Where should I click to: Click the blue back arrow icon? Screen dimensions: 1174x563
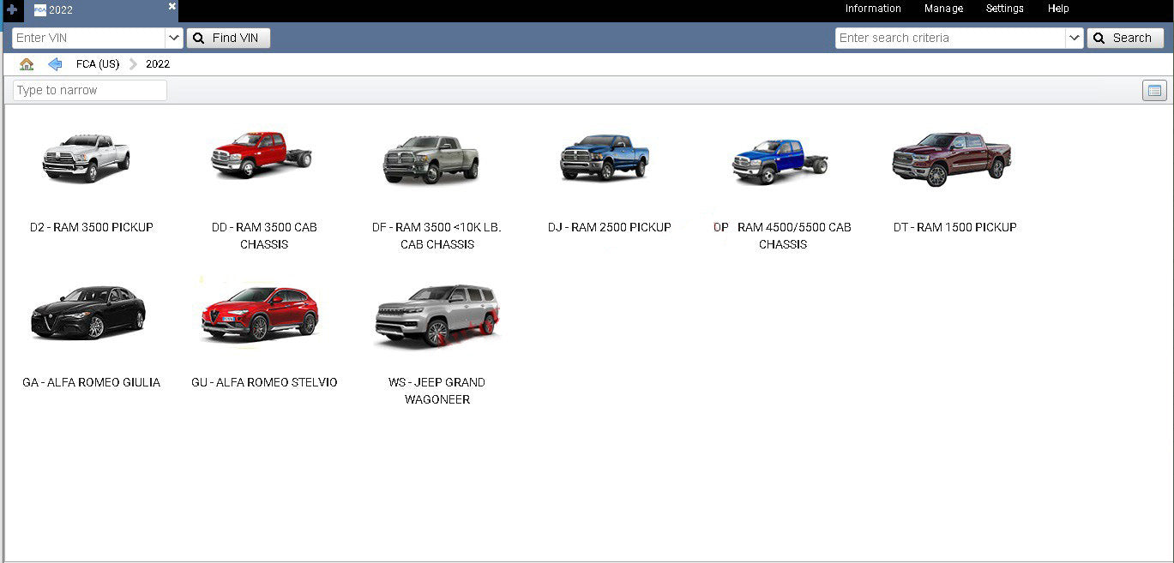click(x=55, y=64)
